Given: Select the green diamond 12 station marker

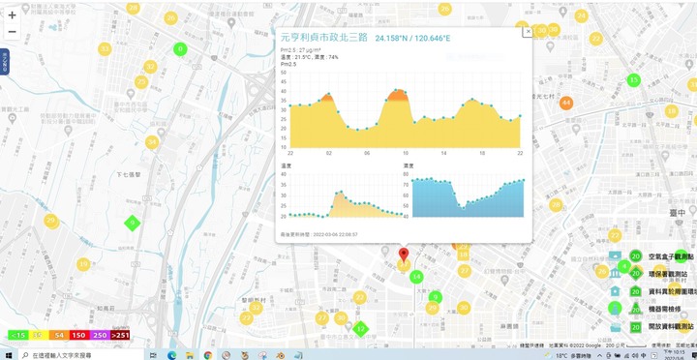Looking at the screenshot, I should (360, 329).
